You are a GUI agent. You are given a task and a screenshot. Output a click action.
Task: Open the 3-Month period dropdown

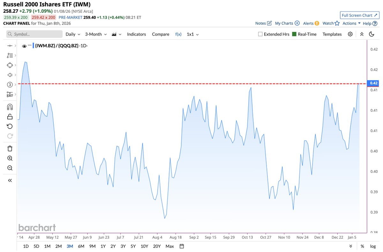pos(96,34)
